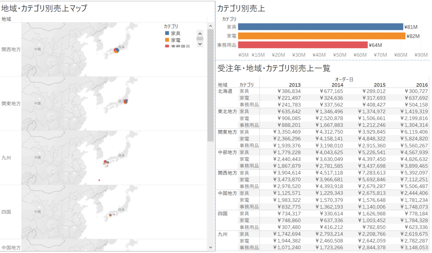
Task: Click the 中部地方 region label in table
Action: pyautogui.click(x=228, y=152)
